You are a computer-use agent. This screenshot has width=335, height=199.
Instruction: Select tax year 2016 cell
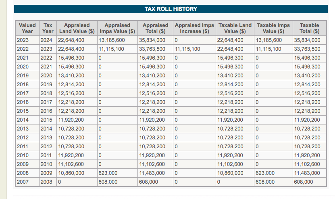click(x=48, y=111)
